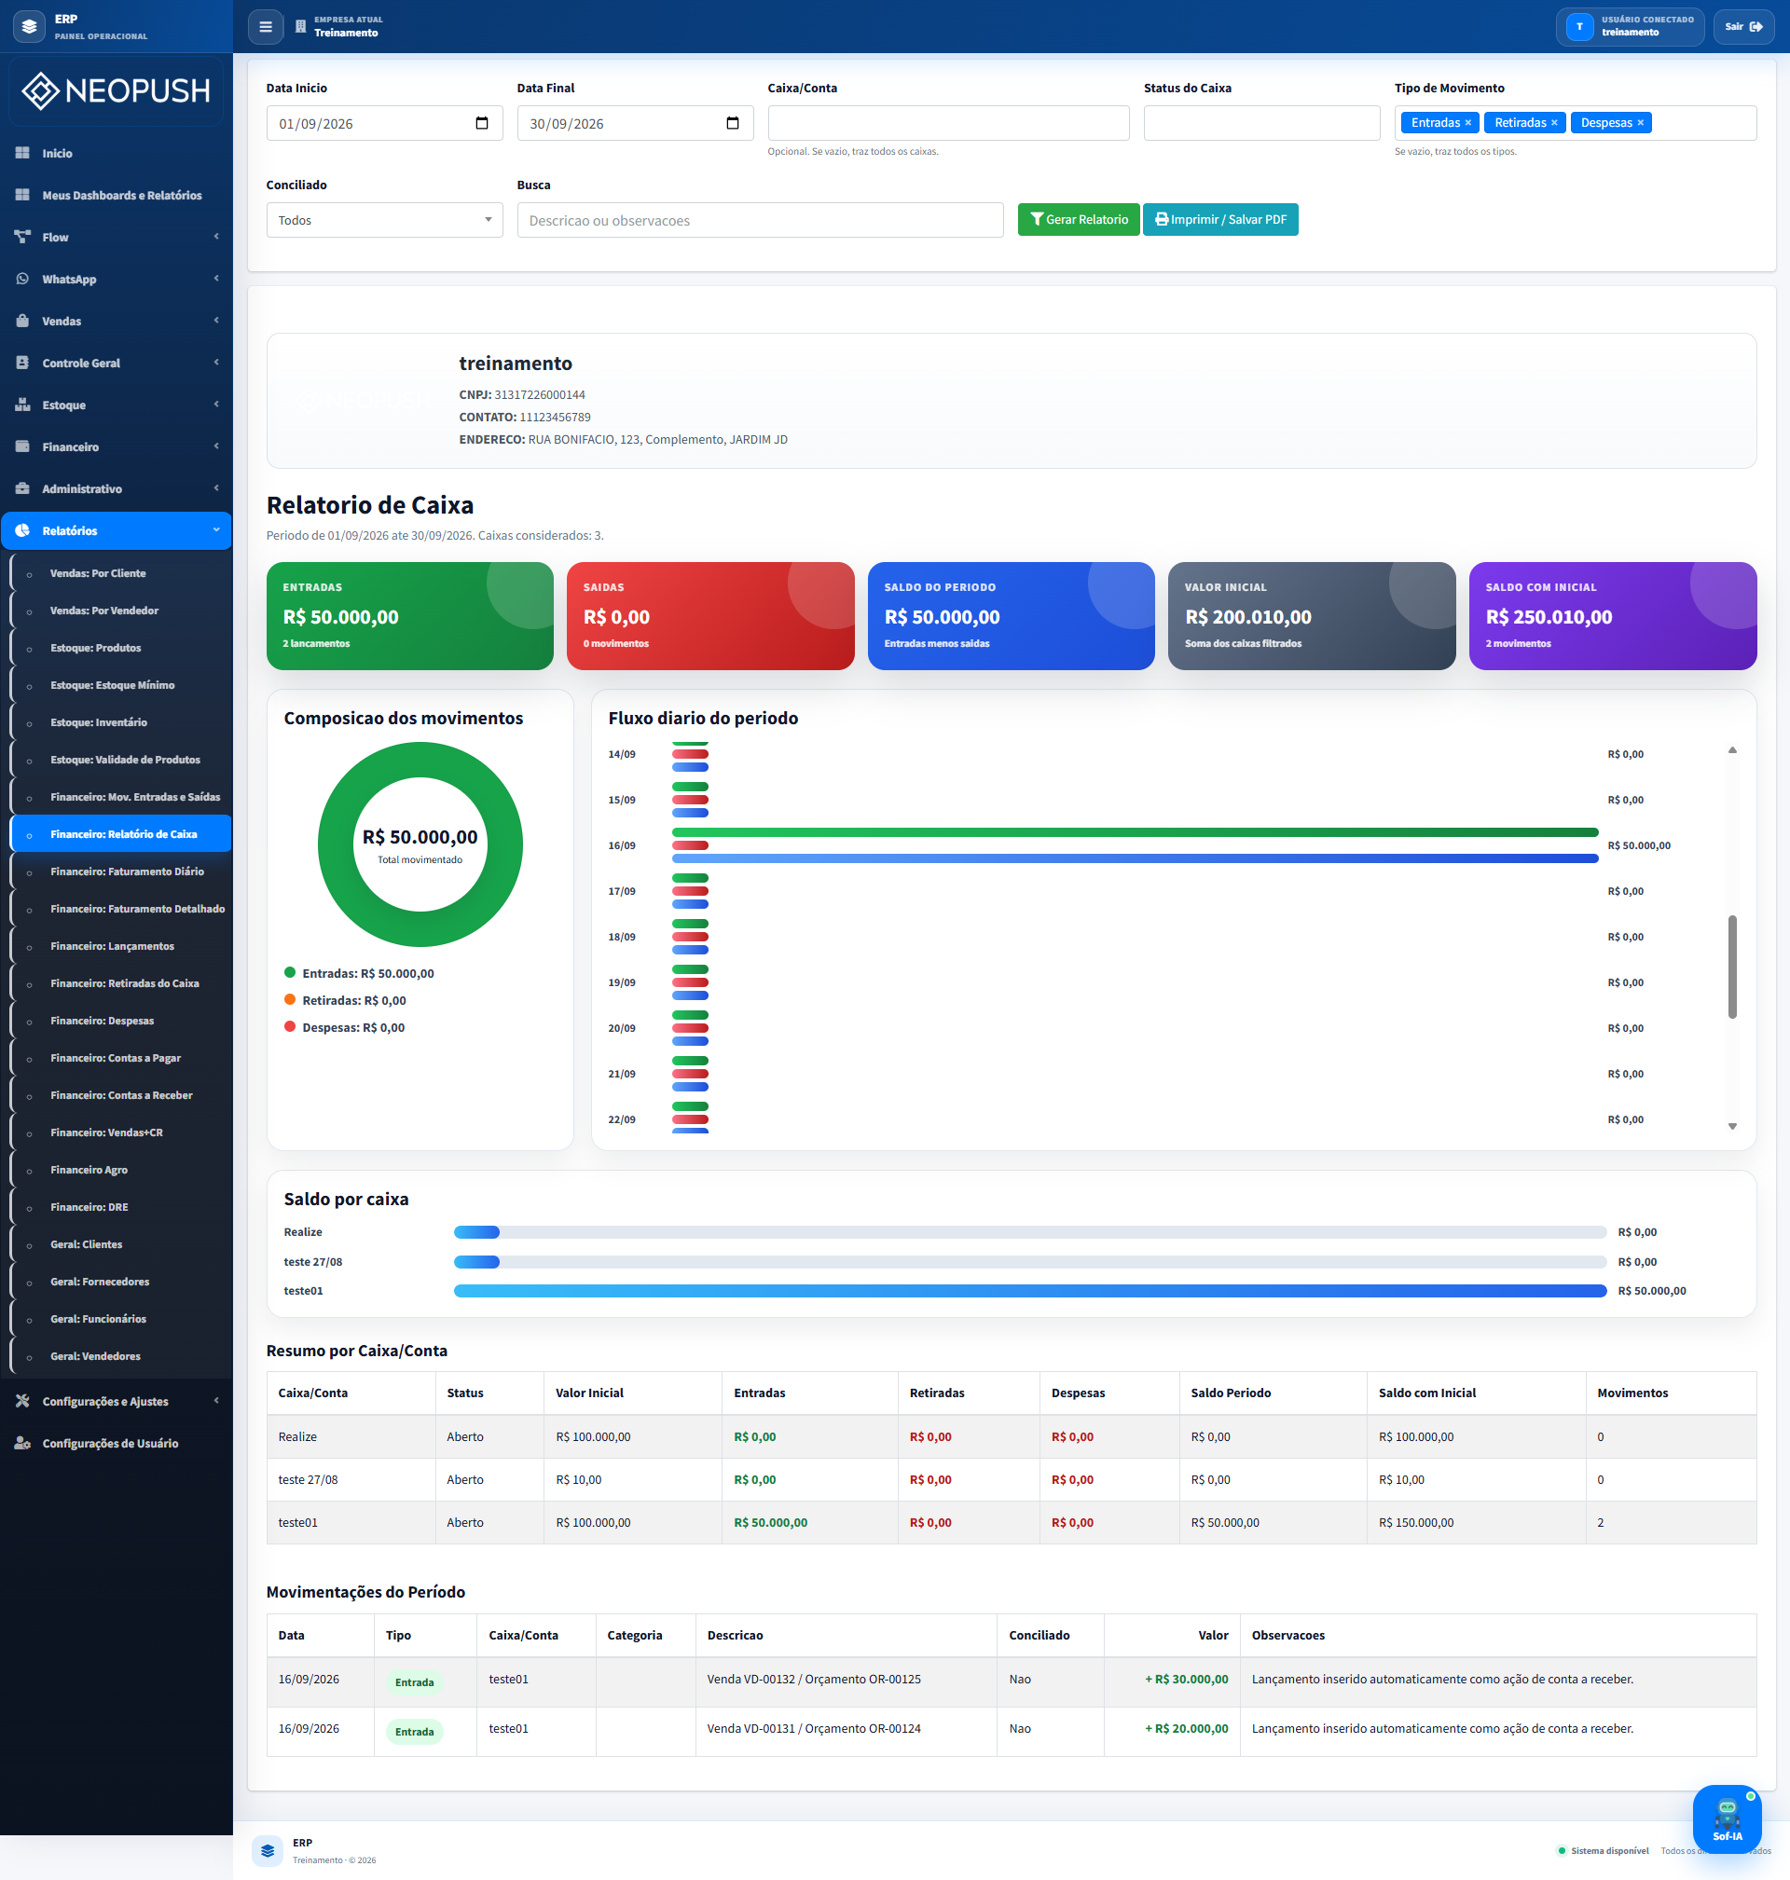The width and height of the screenshot is (1790, 1880).
Task: Click the NEOPUSH logo
Action: [117, 90]
